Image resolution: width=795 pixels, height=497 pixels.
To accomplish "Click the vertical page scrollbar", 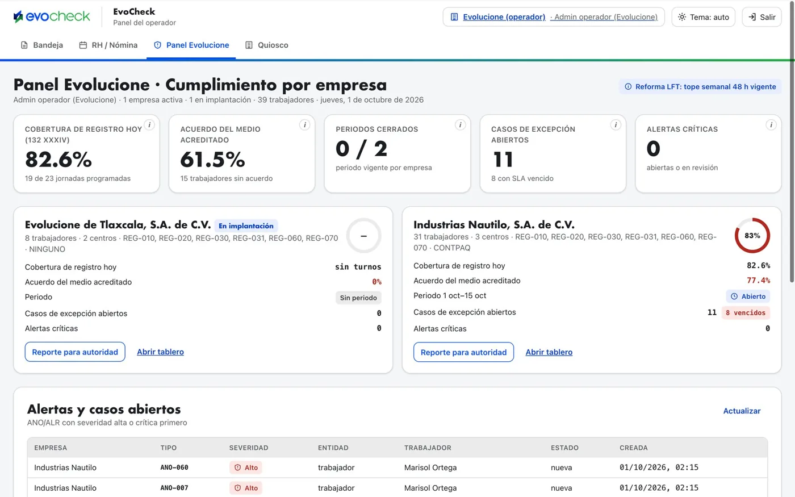I will tap(792, 142).
